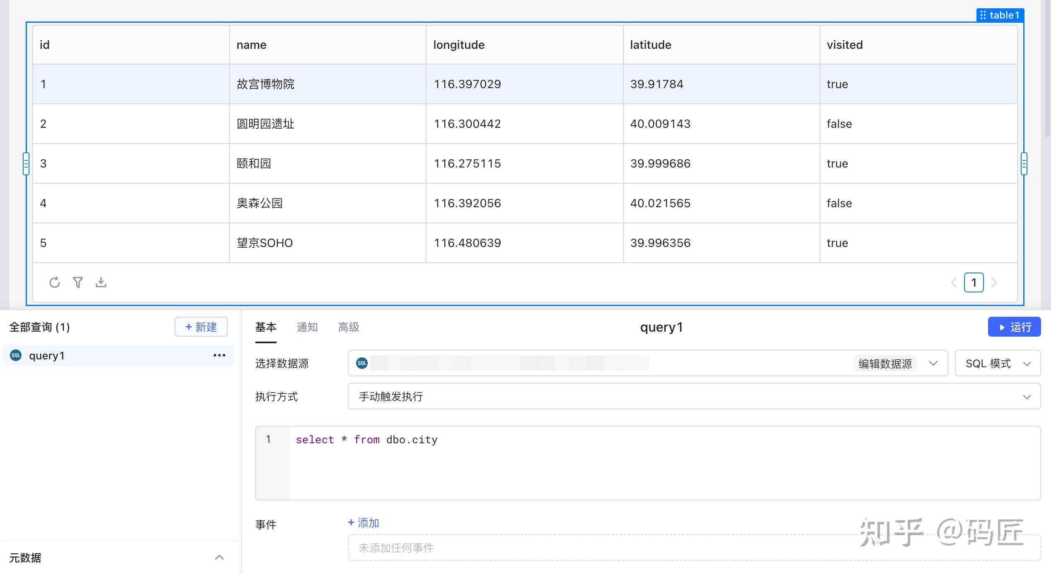Click the latitude column header
The width and height of the screenshot is (1051, 574).
[x=721, y=45]
